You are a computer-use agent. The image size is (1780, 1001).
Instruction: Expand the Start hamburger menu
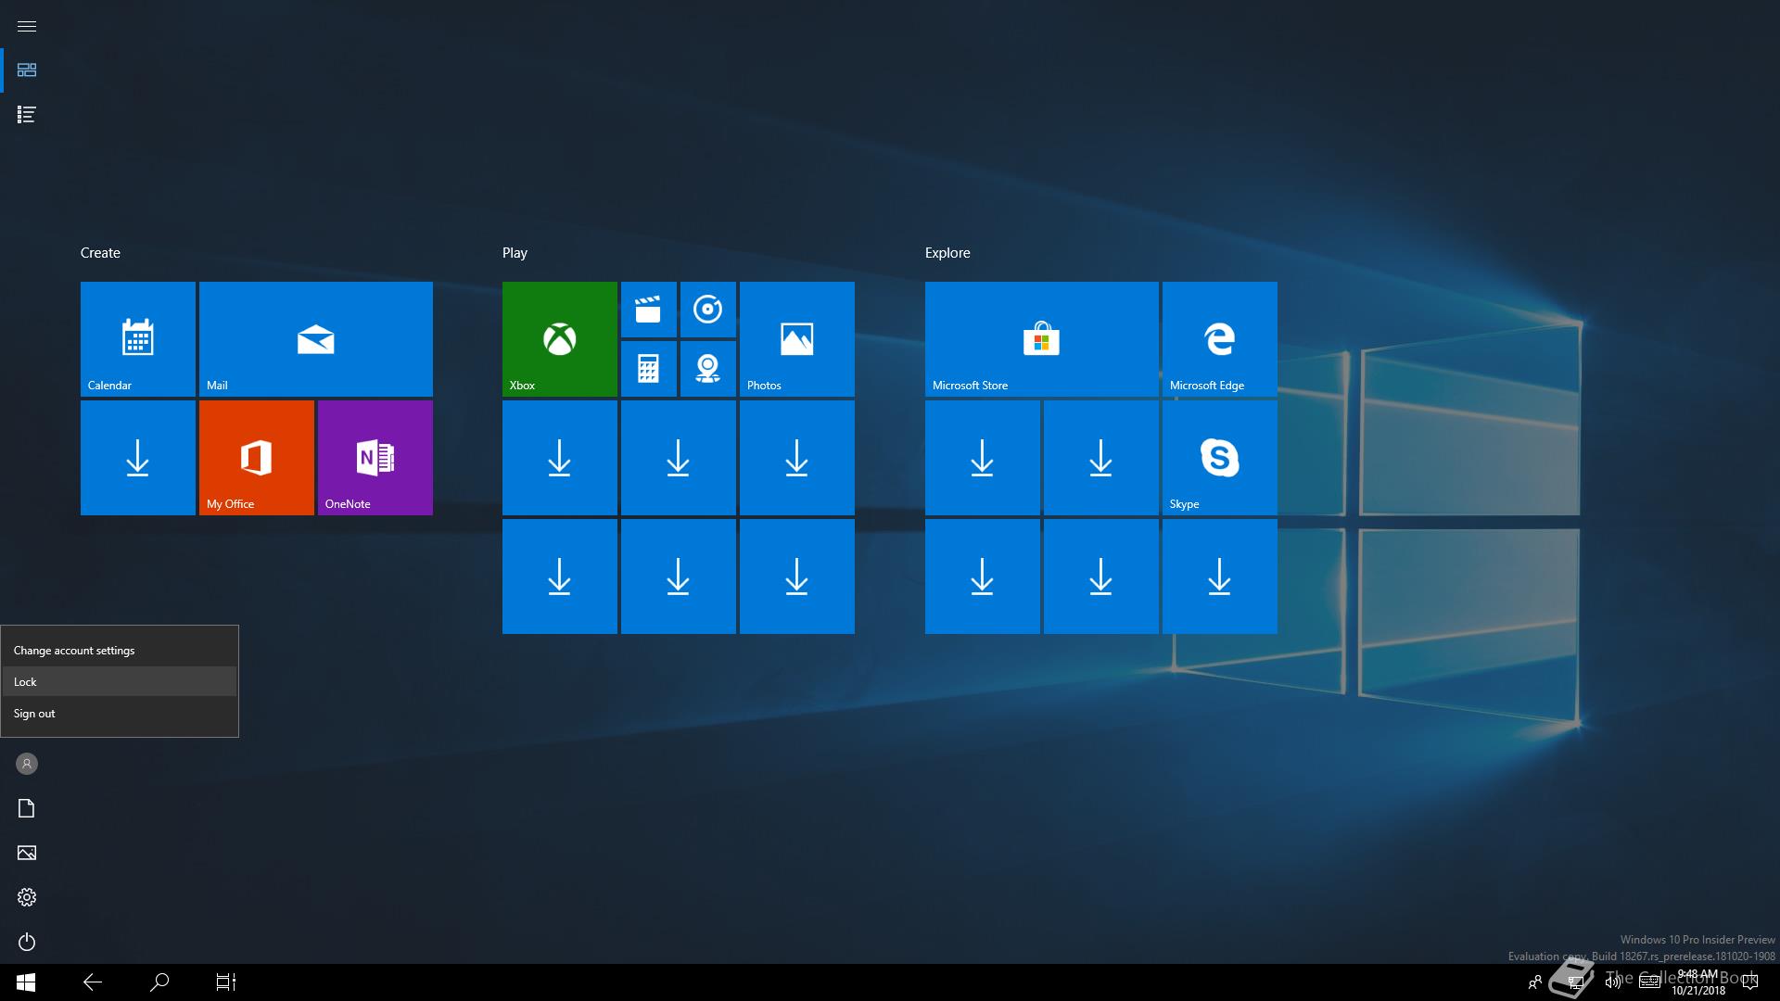click(27, 26)
